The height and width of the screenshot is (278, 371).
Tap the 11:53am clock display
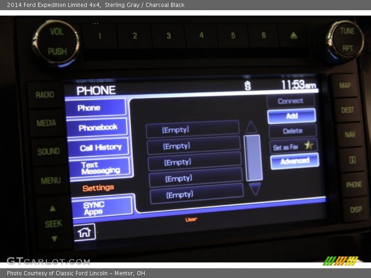[x=299, y=85]
